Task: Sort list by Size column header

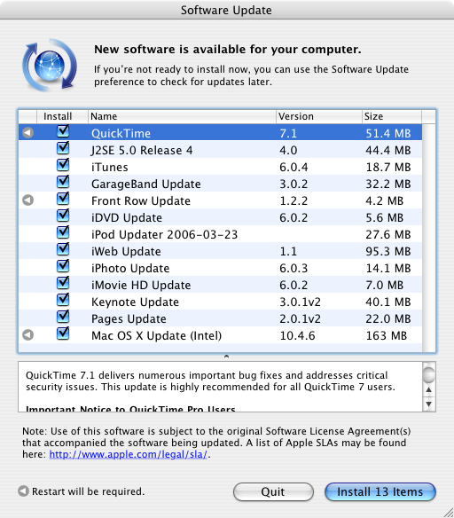Action: click(392, 116)
